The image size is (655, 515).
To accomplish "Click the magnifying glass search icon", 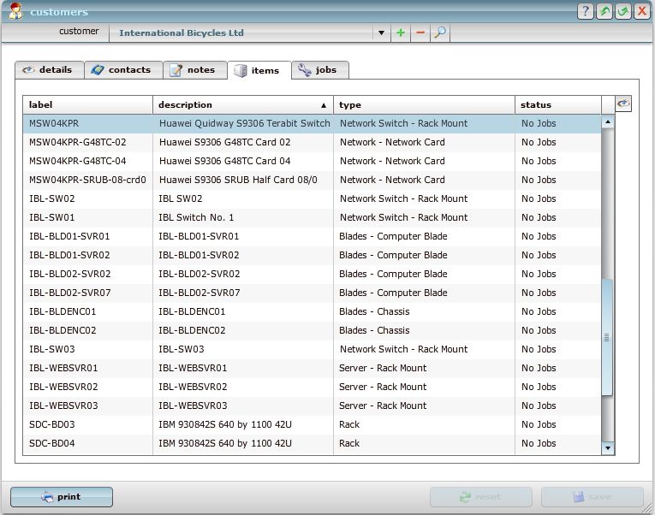I will (x=439, y=33).
